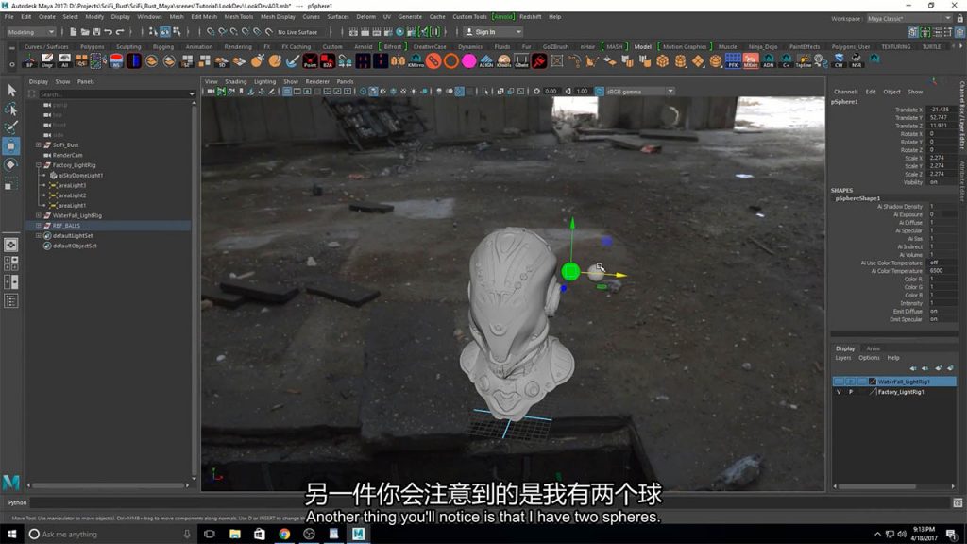Open the Mesh Tools menu
The image size is (967, 544).
point(239,17)
